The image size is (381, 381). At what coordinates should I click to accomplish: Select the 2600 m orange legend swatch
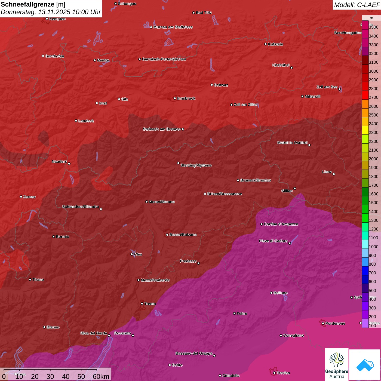coord(365,104)
